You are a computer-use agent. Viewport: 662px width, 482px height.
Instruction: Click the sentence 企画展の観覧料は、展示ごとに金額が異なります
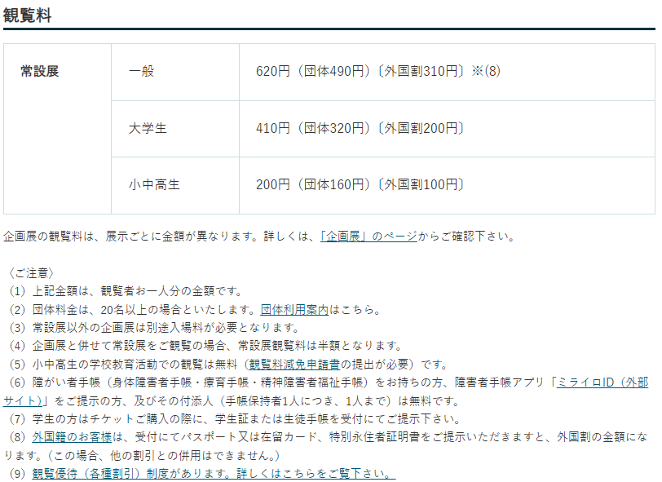[x=130, y=237]
